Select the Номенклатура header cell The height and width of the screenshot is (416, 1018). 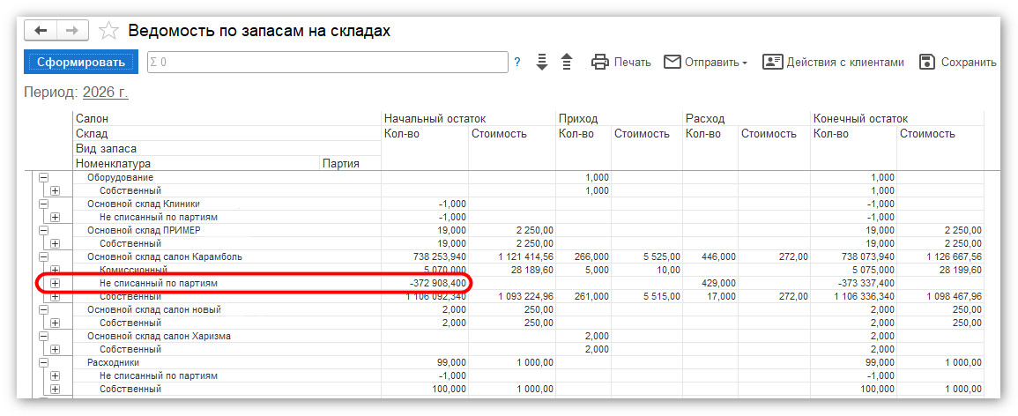[x=196, y=164]
